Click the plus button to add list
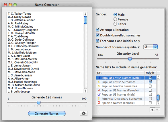The height and width of the screenshot is (122, 168). (x=152, y=110)
